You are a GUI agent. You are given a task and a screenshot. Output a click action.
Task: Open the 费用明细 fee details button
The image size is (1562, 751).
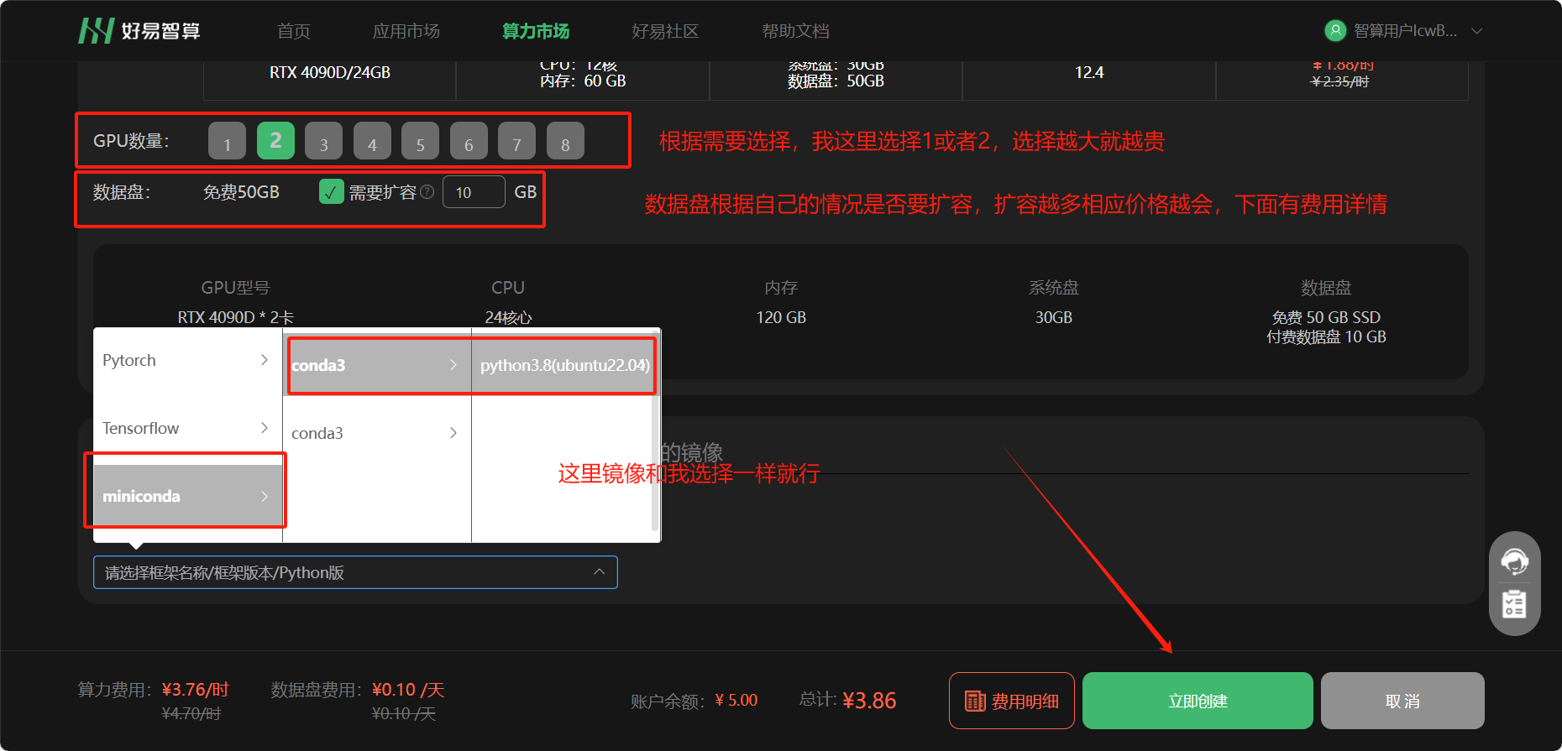click(x=1012, y=701)
